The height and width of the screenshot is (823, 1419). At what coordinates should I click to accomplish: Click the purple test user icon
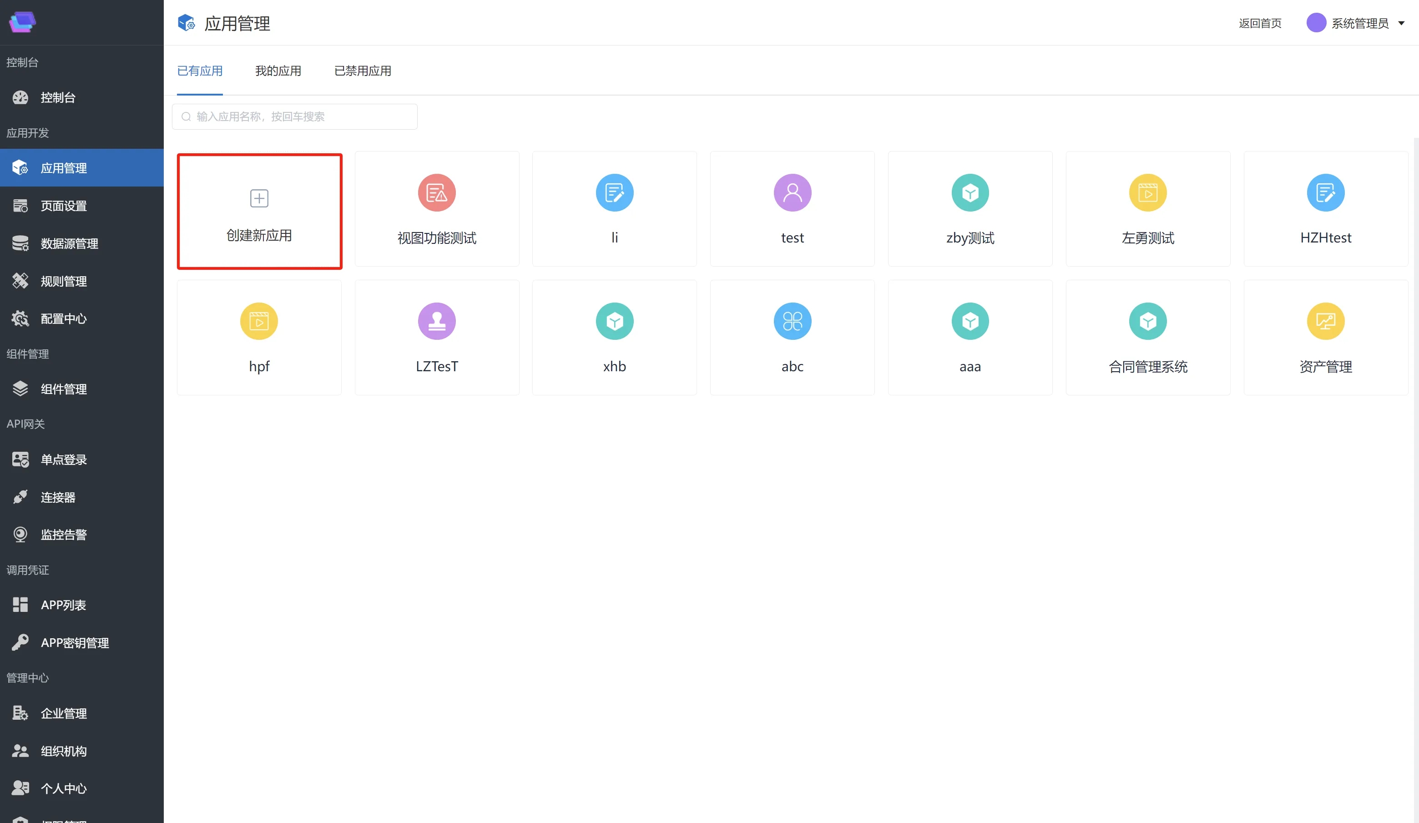coord(792,193)
